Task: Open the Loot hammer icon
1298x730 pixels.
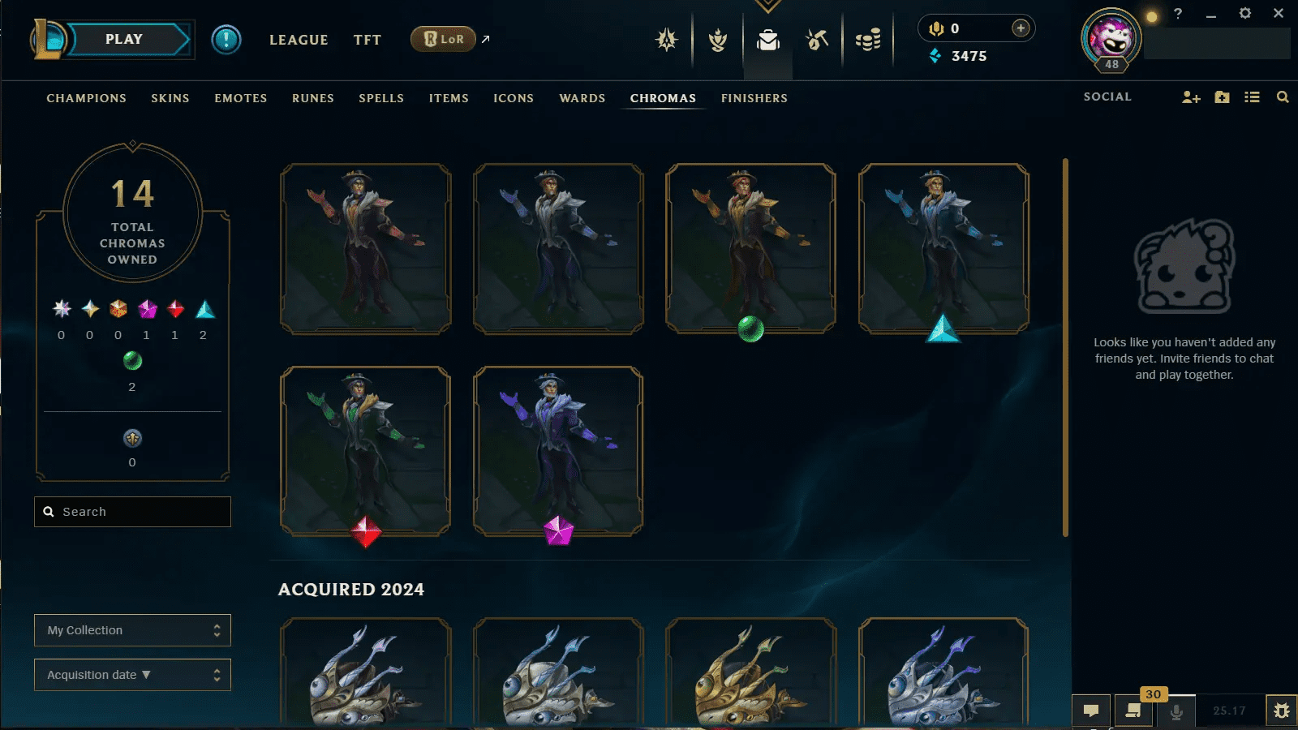Action: (x=817, y=40)
